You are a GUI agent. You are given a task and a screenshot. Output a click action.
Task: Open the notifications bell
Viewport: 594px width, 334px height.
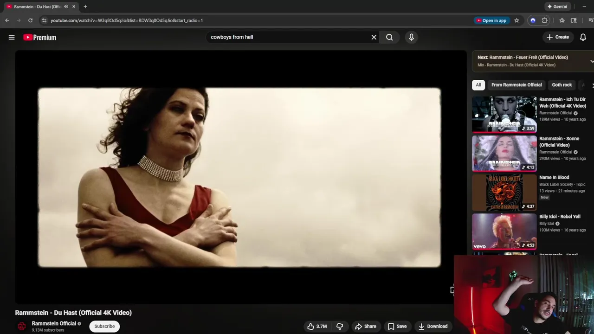tap(583, 37)
